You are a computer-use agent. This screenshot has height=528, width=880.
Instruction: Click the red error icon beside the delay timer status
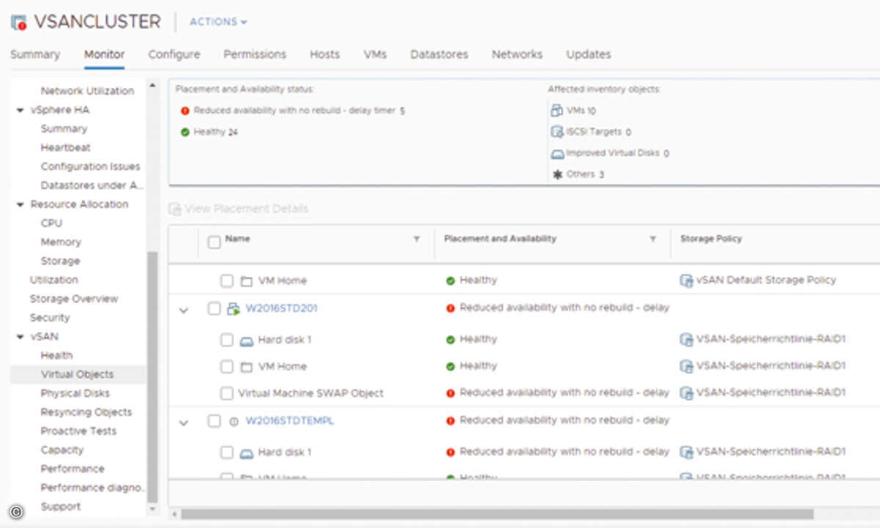point(185,111)
